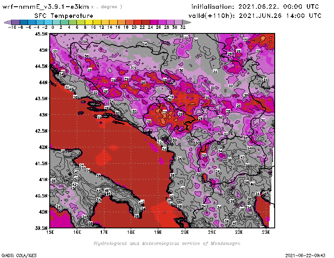Click 'valid(+110h): 2021.JUN.26 14:00 UTC' text
Image resolution: width=334 pixels, height=258 pixels.
tap(255, 16)
